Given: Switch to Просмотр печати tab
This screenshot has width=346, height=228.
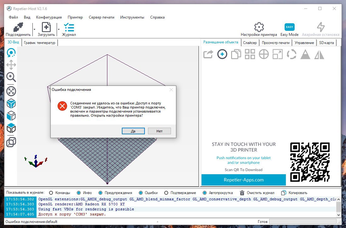Looking at the screenshot, I should click(275, 43).
